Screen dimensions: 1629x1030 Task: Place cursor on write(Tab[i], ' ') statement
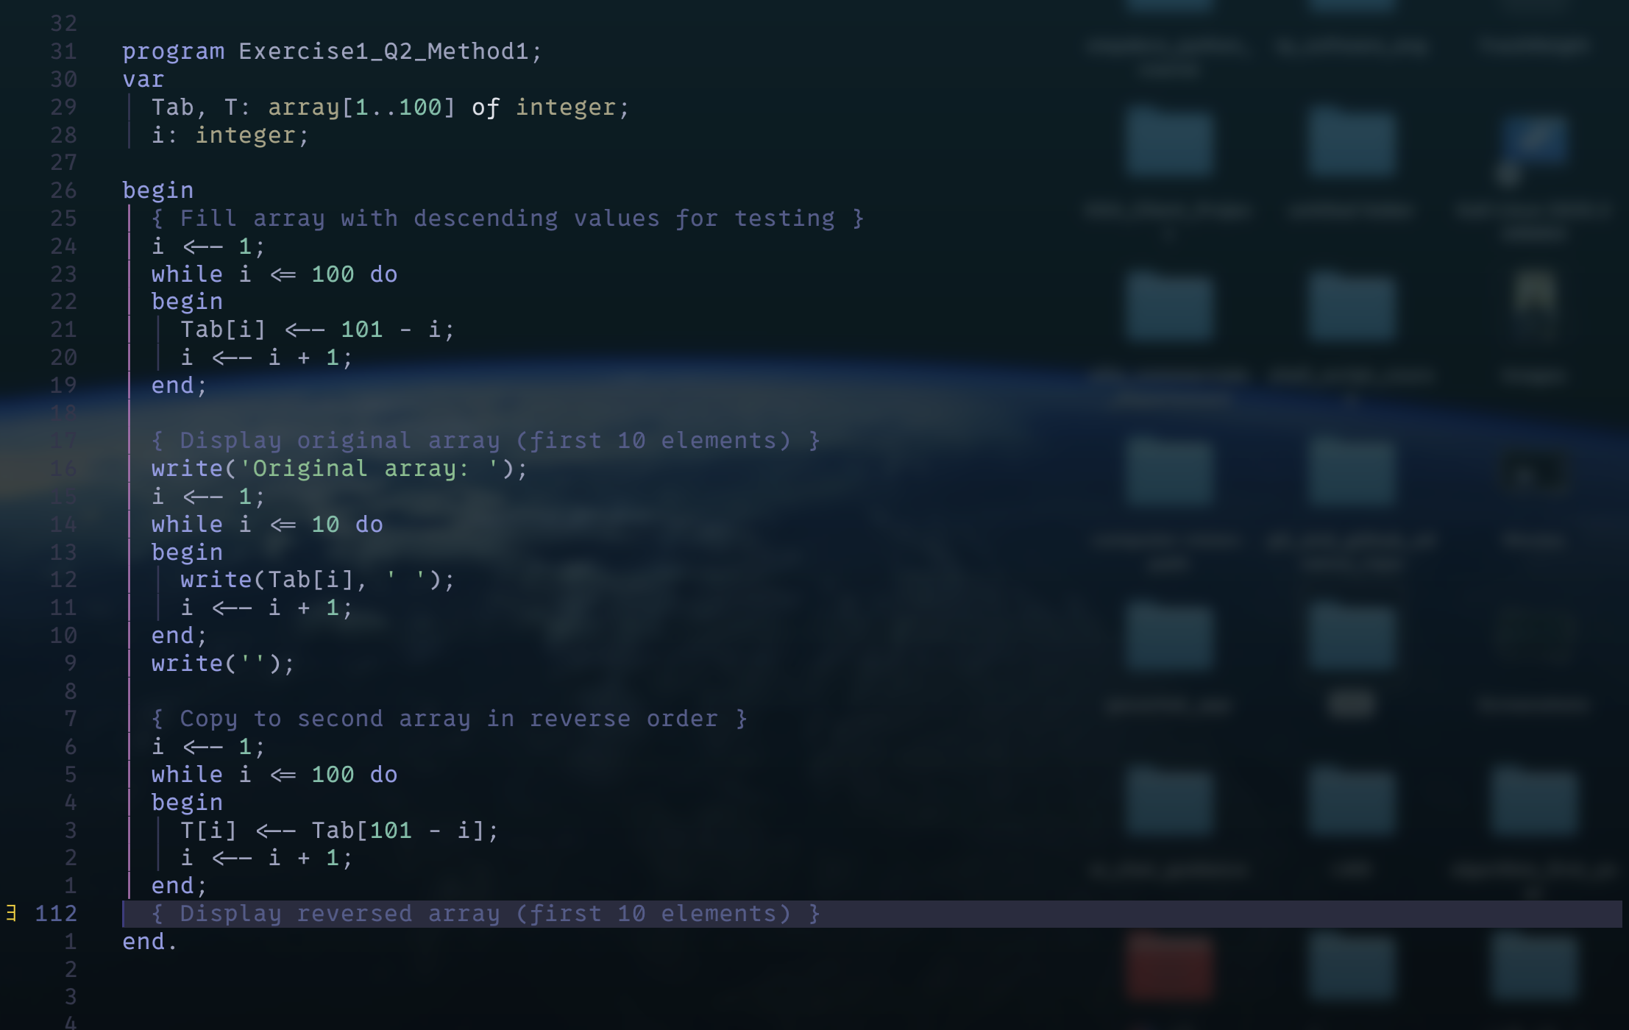click(x=317, y=580)
